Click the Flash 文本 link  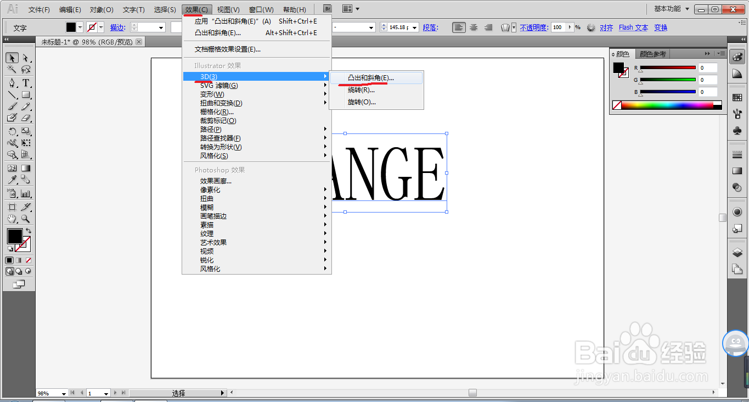point(633,27)
